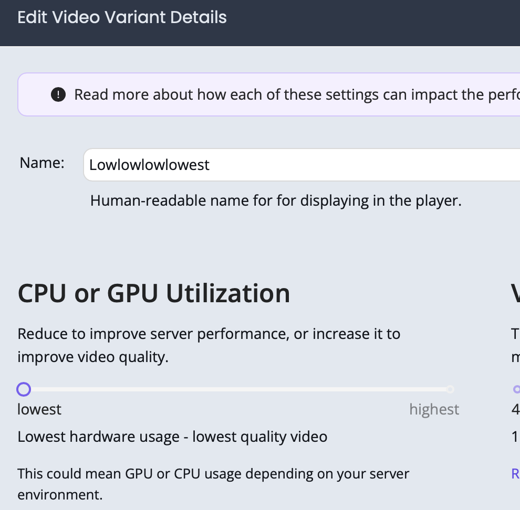Click the Name text input field
Image resolution: width=520 pixels, height=510 pixels.
(x=263, y=164)
